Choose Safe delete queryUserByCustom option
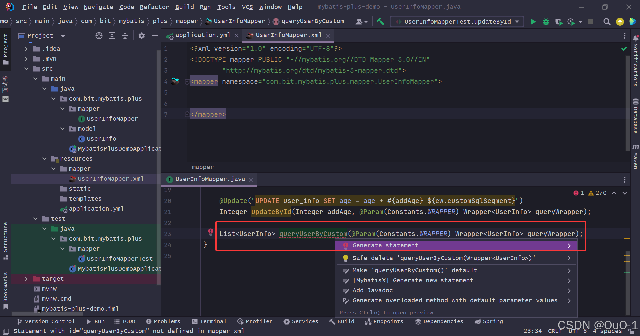The height and width of the screenshot is (336, 640). pyautogui.click(x=456, y=258)
